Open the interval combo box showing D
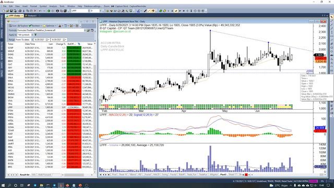Screen dimensions: 334x188 [96, 10]
